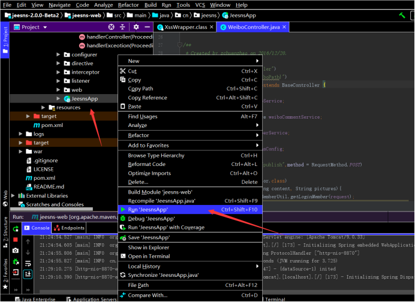Choose Compare With... in context menu
The height and width of the screenshot is (302, 415).
[x=190, y=295]
